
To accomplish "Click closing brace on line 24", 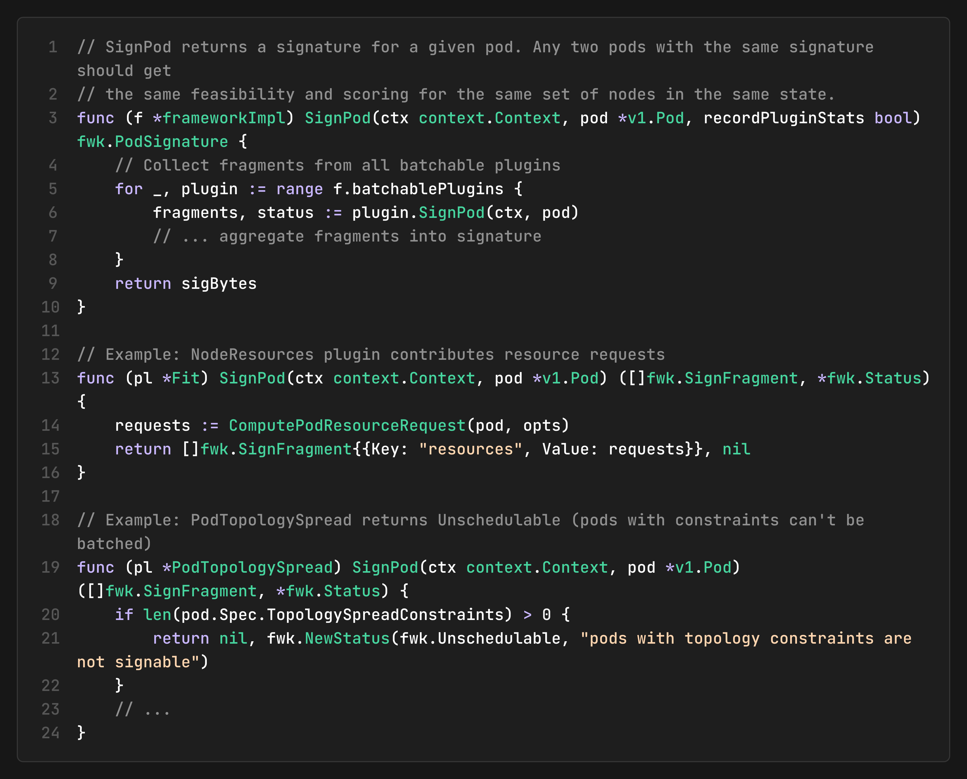I will (81, 733).
